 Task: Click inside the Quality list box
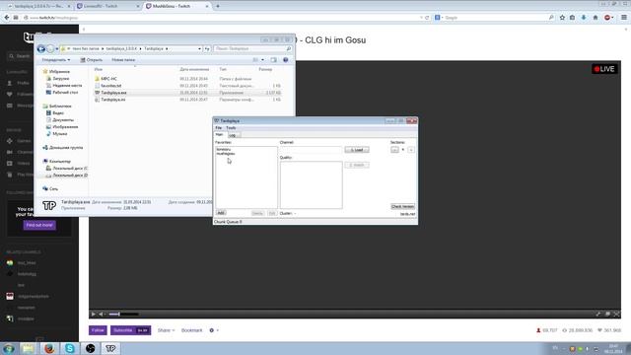pos(312,185)
